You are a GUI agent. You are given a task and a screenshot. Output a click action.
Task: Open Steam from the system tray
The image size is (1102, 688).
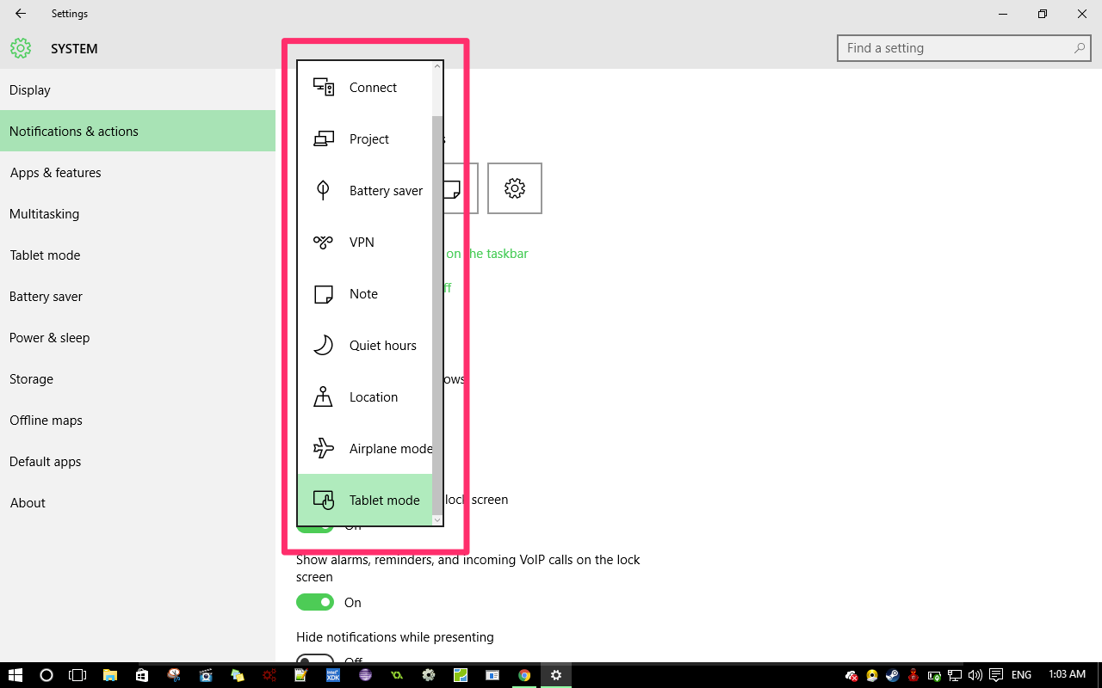point(892,675)
